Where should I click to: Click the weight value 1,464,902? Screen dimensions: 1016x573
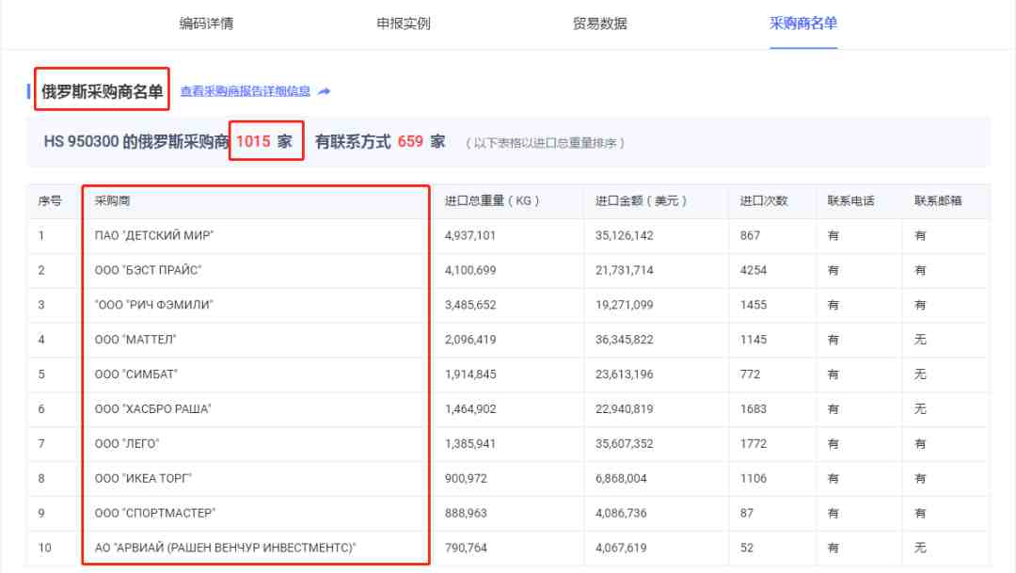click(470, 409)
